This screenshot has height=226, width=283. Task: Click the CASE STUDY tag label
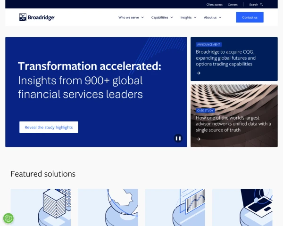pyautogui.click(x=205, y=111)
